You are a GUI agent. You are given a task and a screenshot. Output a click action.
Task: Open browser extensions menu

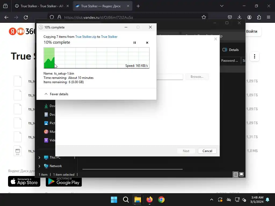259,17
